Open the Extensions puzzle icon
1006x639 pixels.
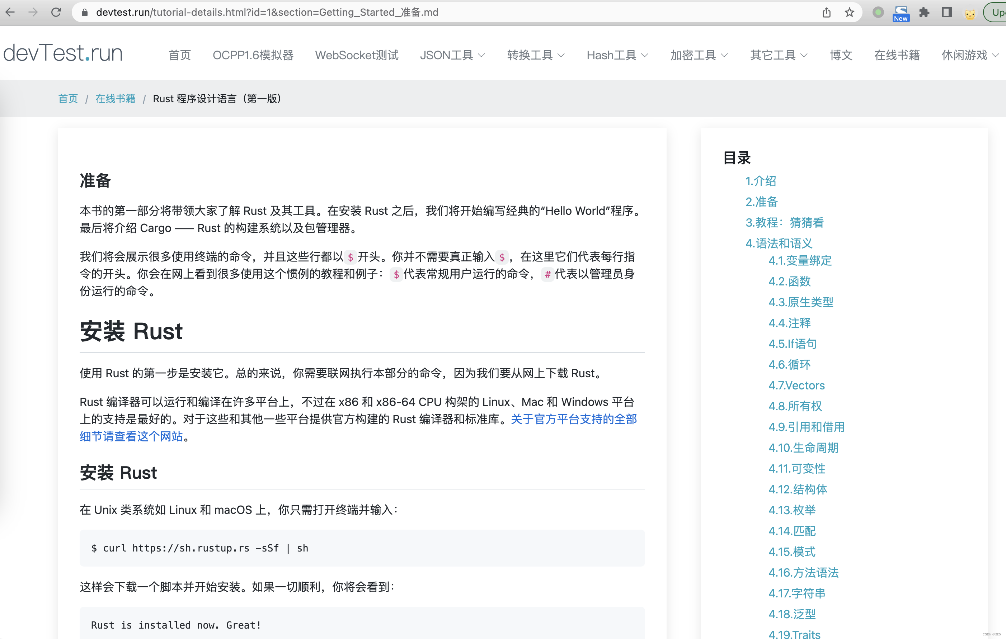click(924, 13)
